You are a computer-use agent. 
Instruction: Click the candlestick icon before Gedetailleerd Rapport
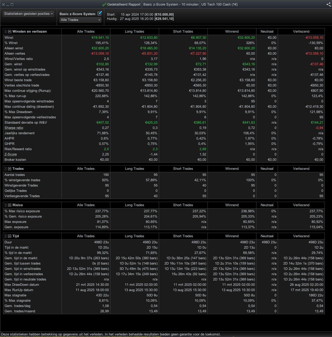point(104,5)
